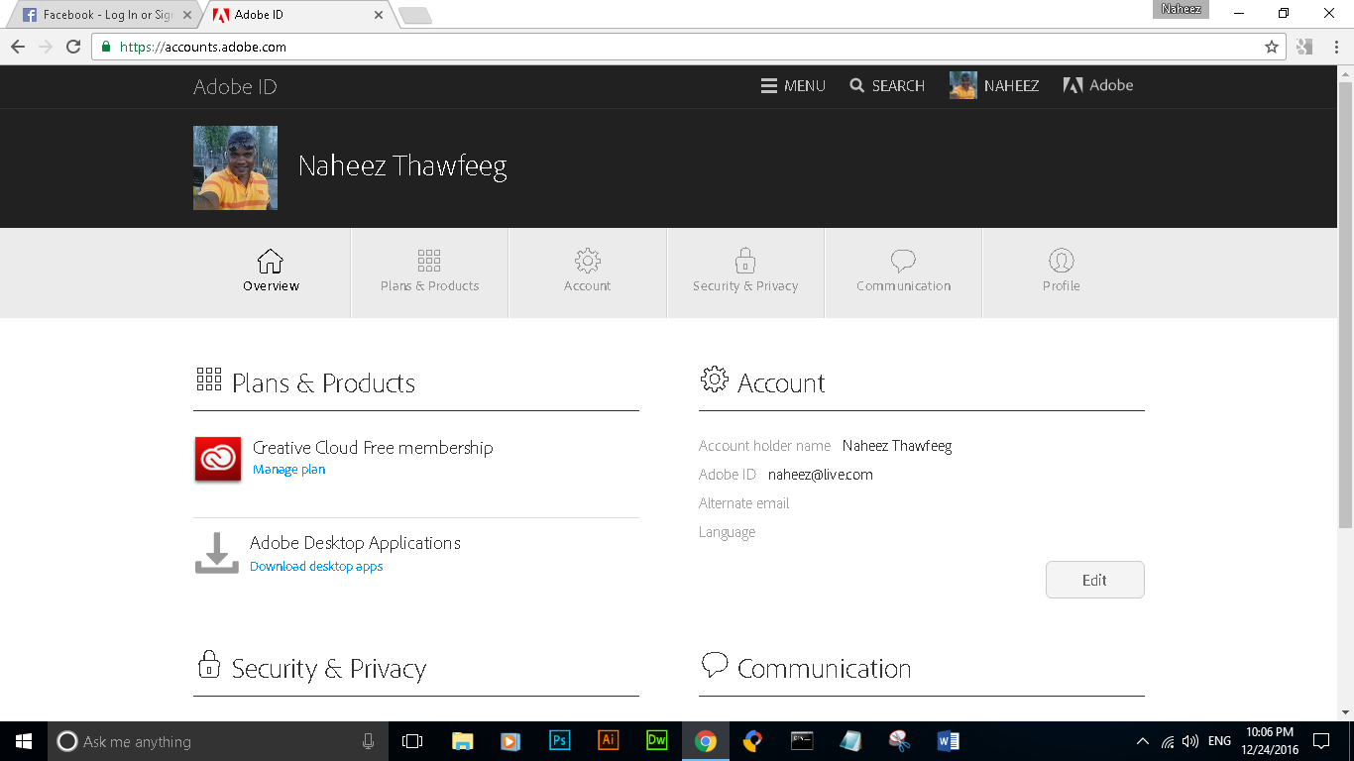Click Download desktop apps link
The image size is (1354, 761).
[x=316, y=567]
